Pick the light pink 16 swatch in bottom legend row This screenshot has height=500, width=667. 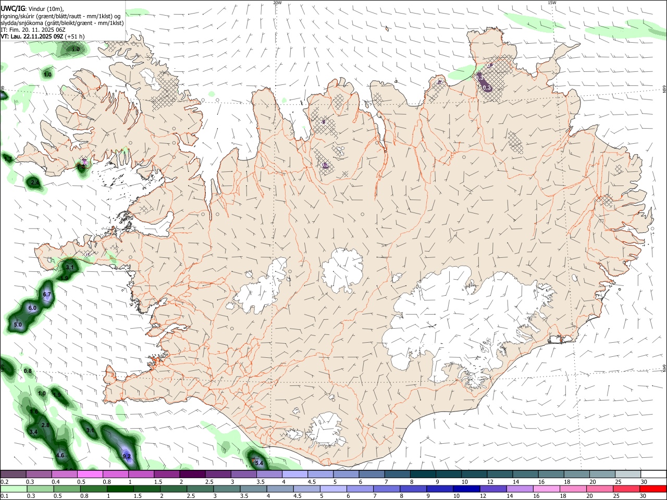click(546, 489)
